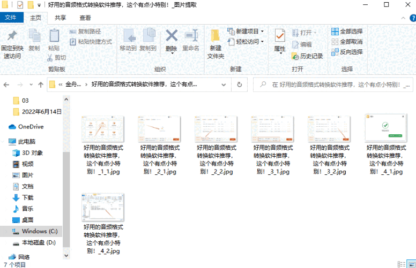Open the Help question mark icon
416x268 pixels.
click(x=413, y=18)
